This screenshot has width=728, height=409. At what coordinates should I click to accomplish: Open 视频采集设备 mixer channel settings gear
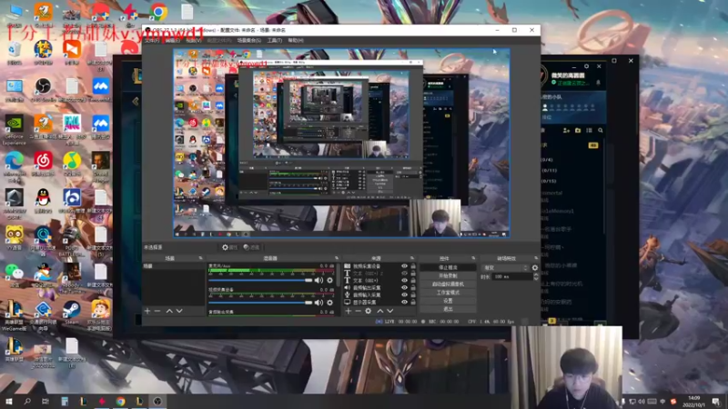(x=329, y=303)
